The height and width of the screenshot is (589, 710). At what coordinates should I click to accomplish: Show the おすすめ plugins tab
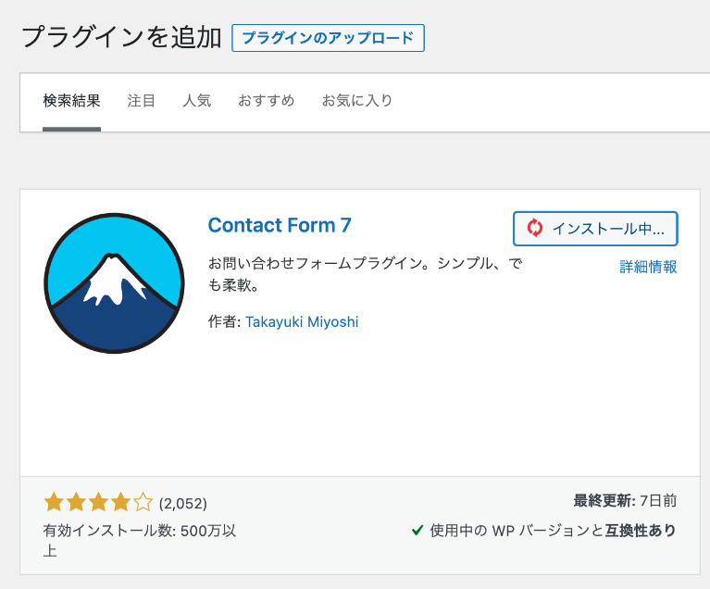coord(266,100)
